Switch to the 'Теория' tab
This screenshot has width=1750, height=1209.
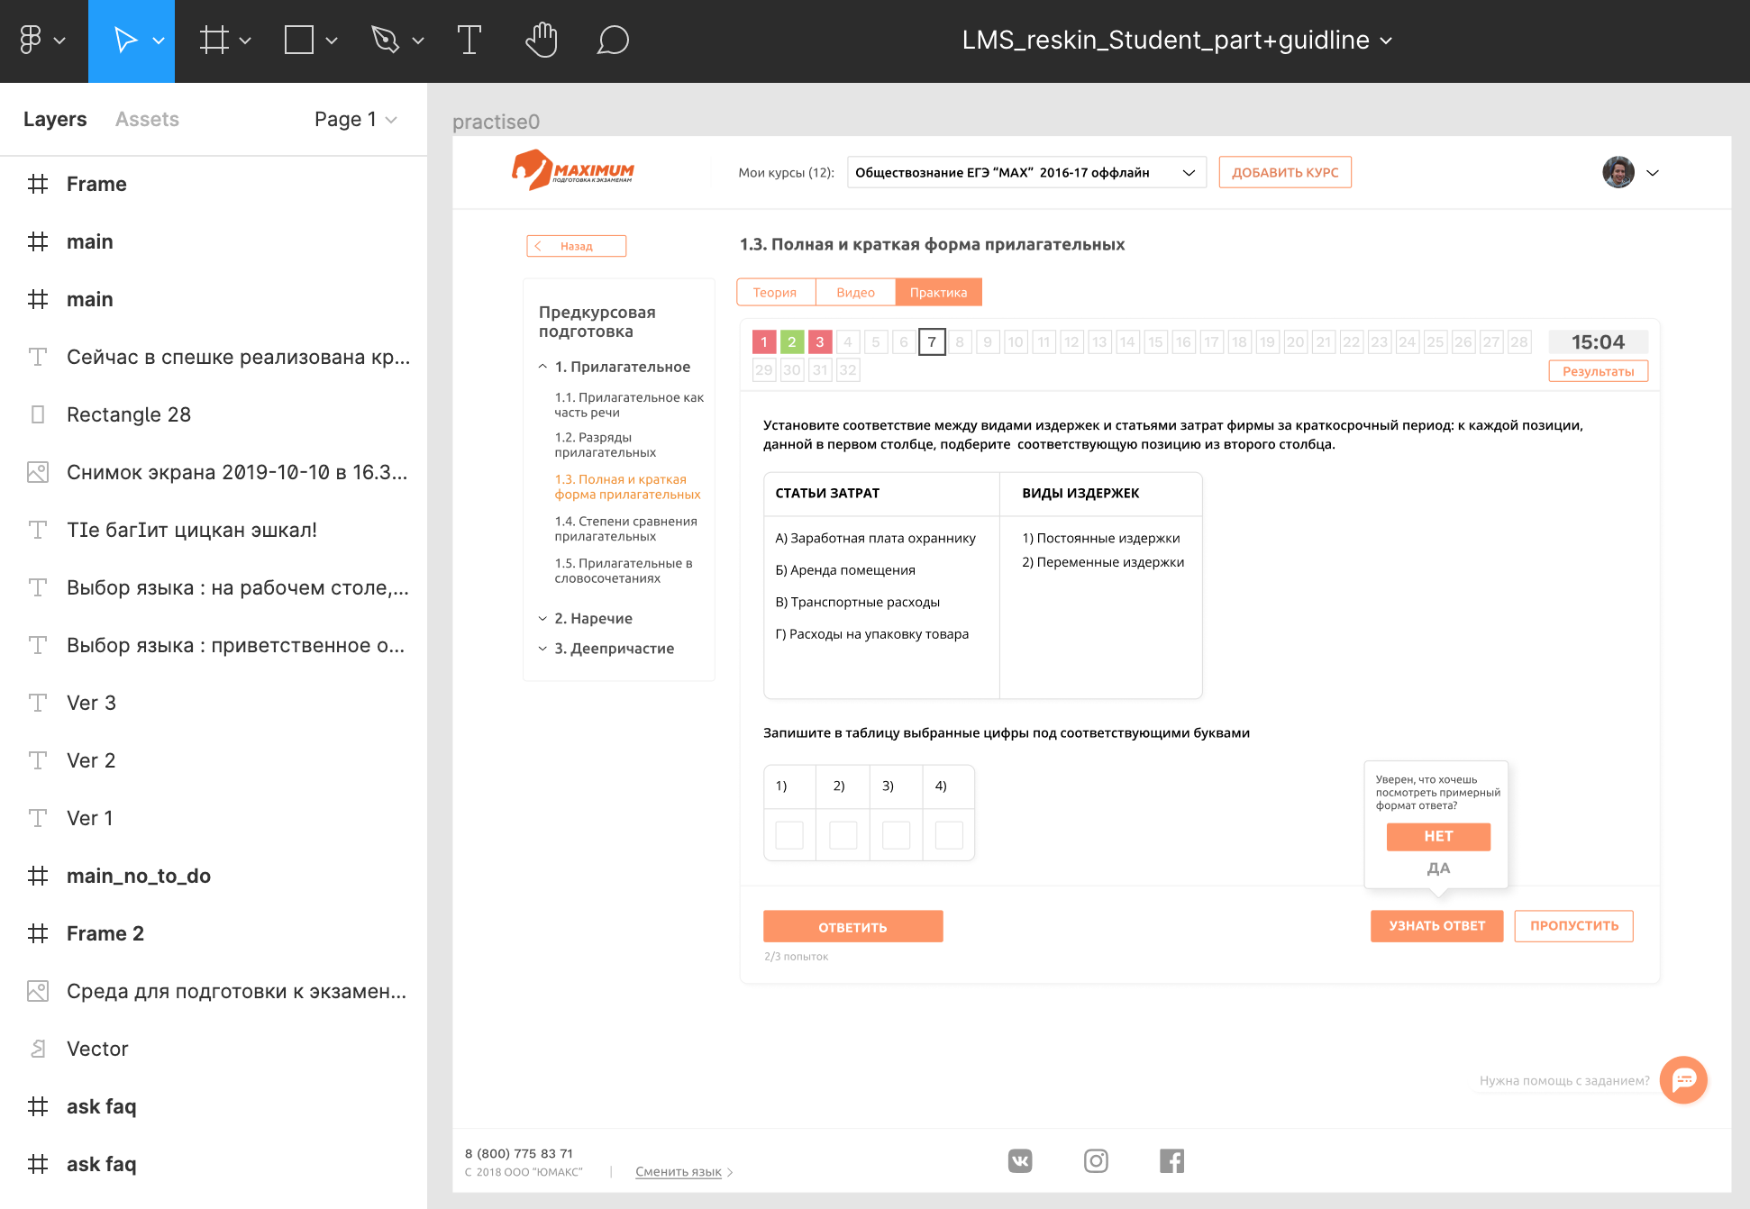775,293
